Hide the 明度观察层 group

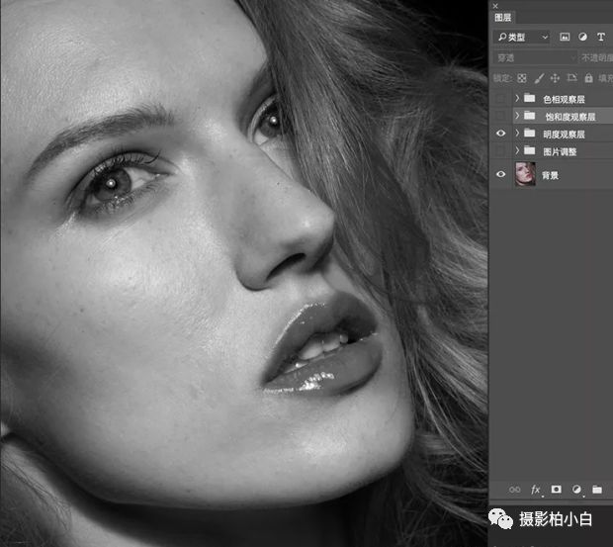501,134
